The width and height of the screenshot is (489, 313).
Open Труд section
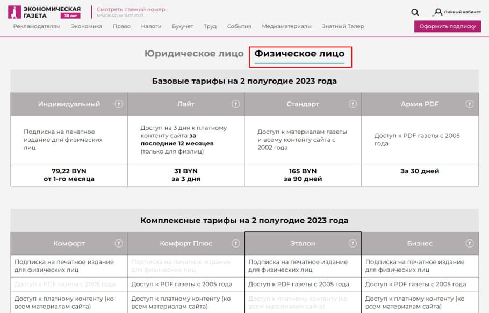click(210, 26)
